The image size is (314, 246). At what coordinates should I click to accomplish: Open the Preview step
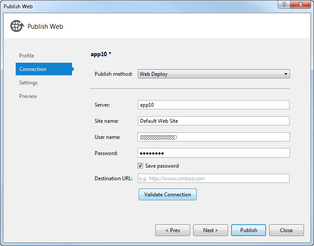click(28, 96)
